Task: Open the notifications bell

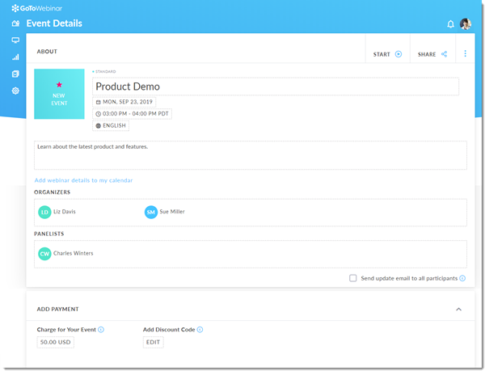Action: [x=451, y=24]
